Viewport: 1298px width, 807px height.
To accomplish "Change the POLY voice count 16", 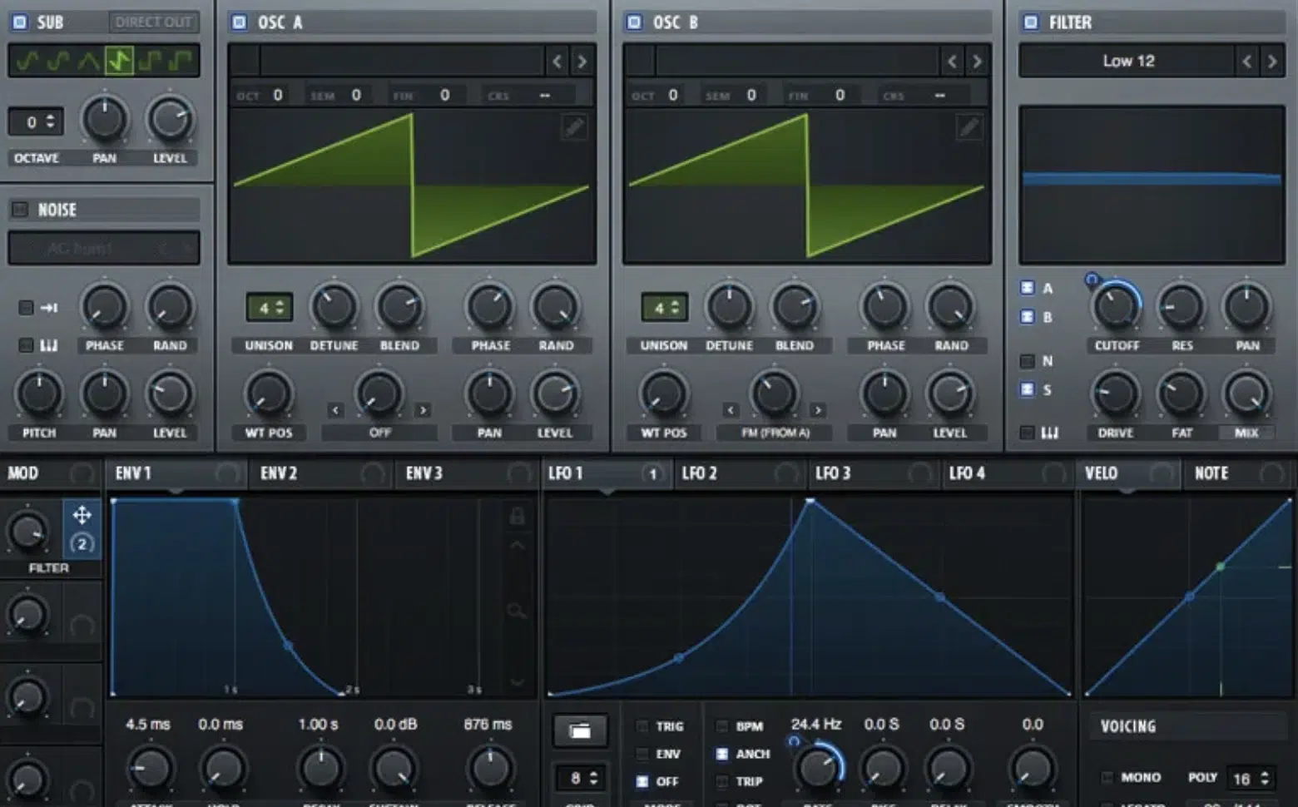I will coord(1251,779).
